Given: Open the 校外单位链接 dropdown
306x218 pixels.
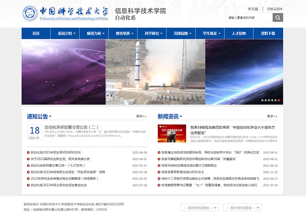Looking at the screenshot, I should point(242,207).
